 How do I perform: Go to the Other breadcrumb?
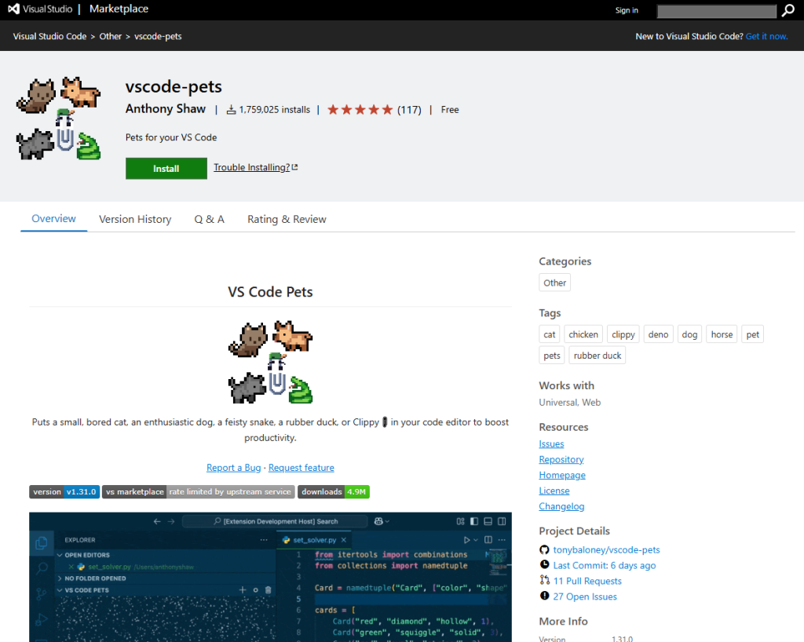point(110,36)
